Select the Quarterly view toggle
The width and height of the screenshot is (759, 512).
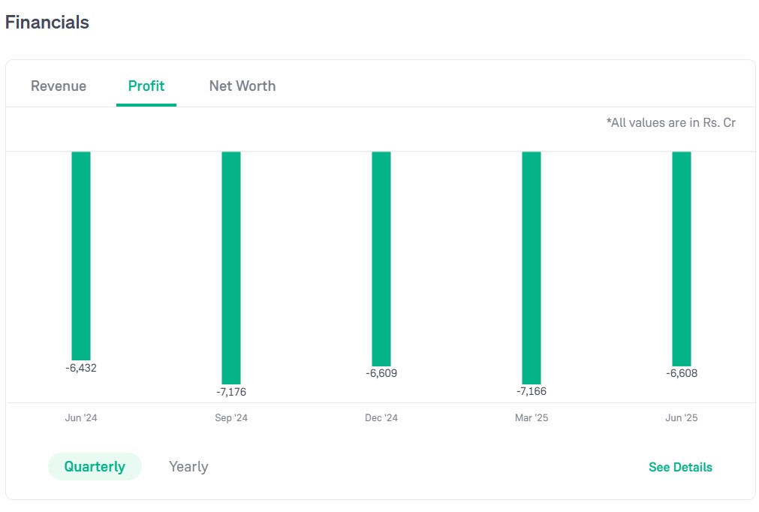pyautogui.click(x=95, y=467)
